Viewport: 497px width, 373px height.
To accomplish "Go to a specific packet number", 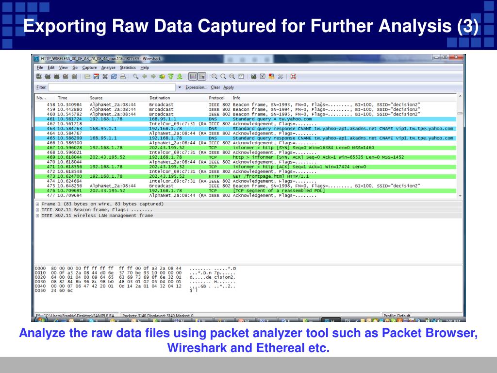I will click(x=162, y=76).
